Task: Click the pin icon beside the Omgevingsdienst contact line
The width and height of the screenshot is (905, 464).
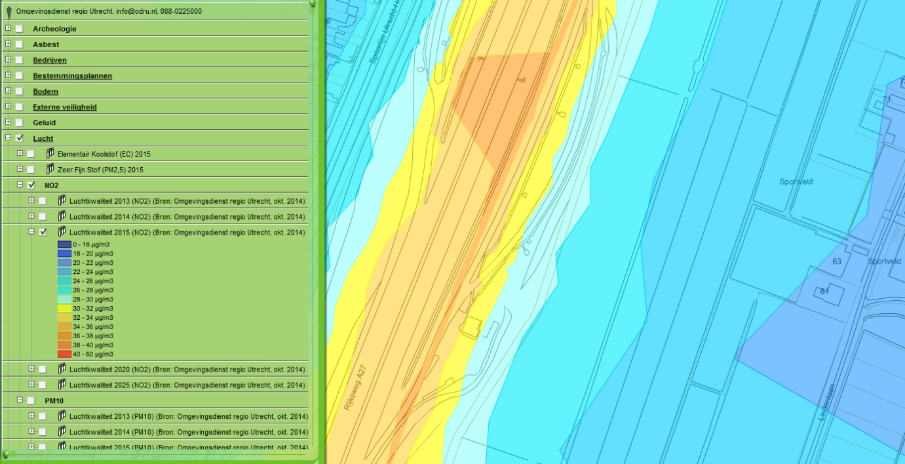Action: [x=9, y=12]
